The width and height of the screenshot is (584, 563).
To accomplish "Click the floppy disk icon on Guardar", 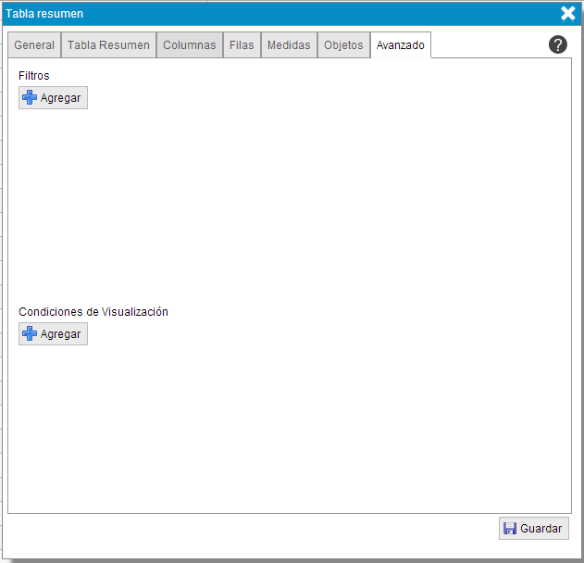I will click(x=510, y=529).
